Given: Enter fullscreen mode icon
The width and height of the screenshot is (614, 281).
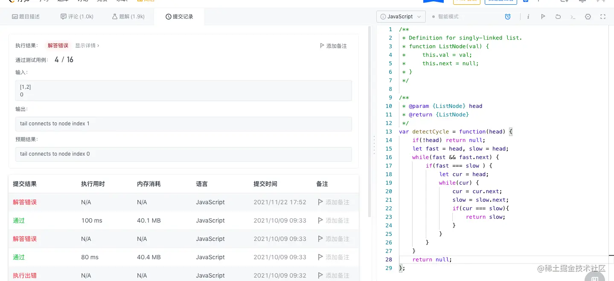Looking at the screenshot, I should click(603, 17).
